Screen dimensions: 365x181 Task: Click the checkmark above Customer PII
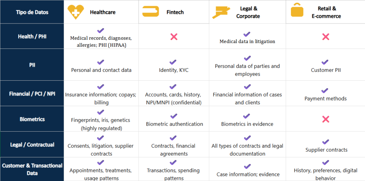coord(325,62)
